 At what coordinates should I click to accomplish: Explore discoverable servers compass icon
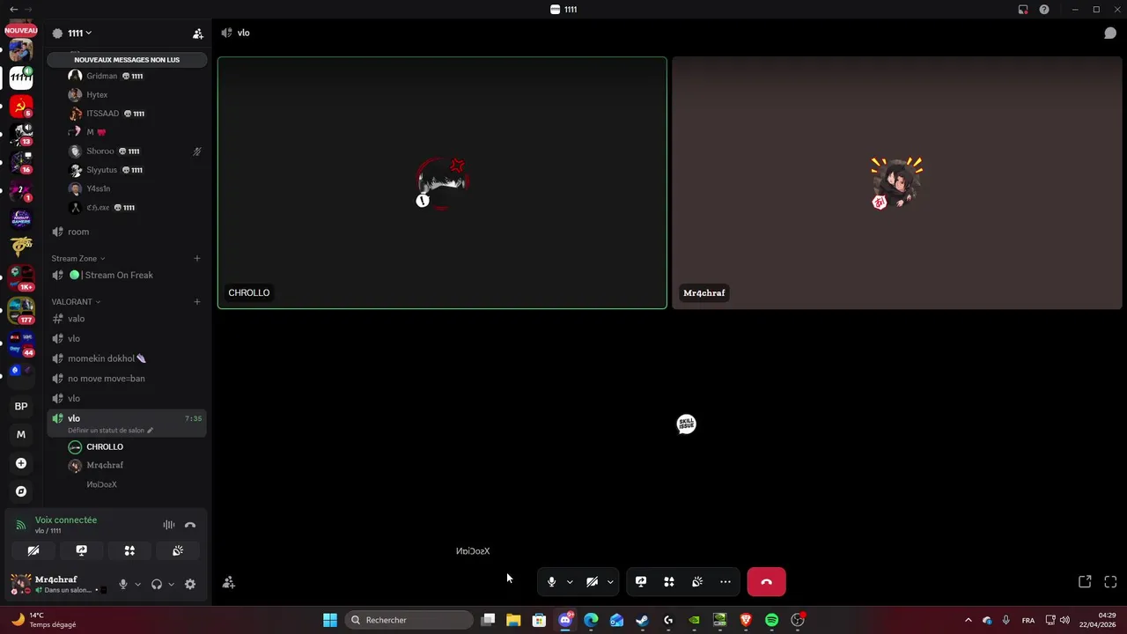coord(21,491)
